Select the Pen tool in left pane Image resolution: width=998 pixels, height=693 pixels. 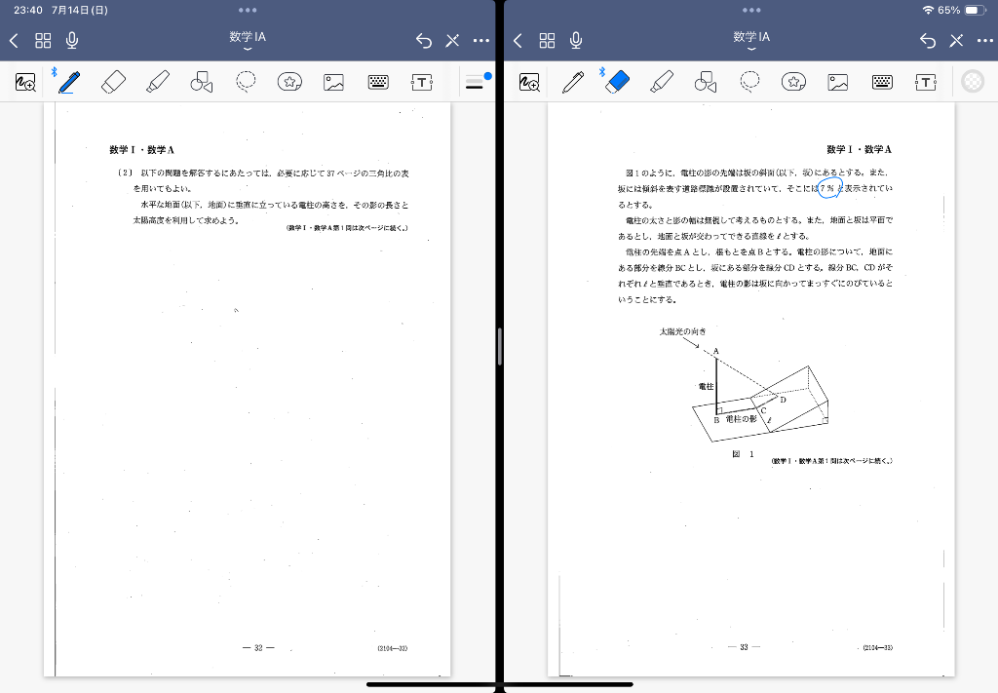68,82
